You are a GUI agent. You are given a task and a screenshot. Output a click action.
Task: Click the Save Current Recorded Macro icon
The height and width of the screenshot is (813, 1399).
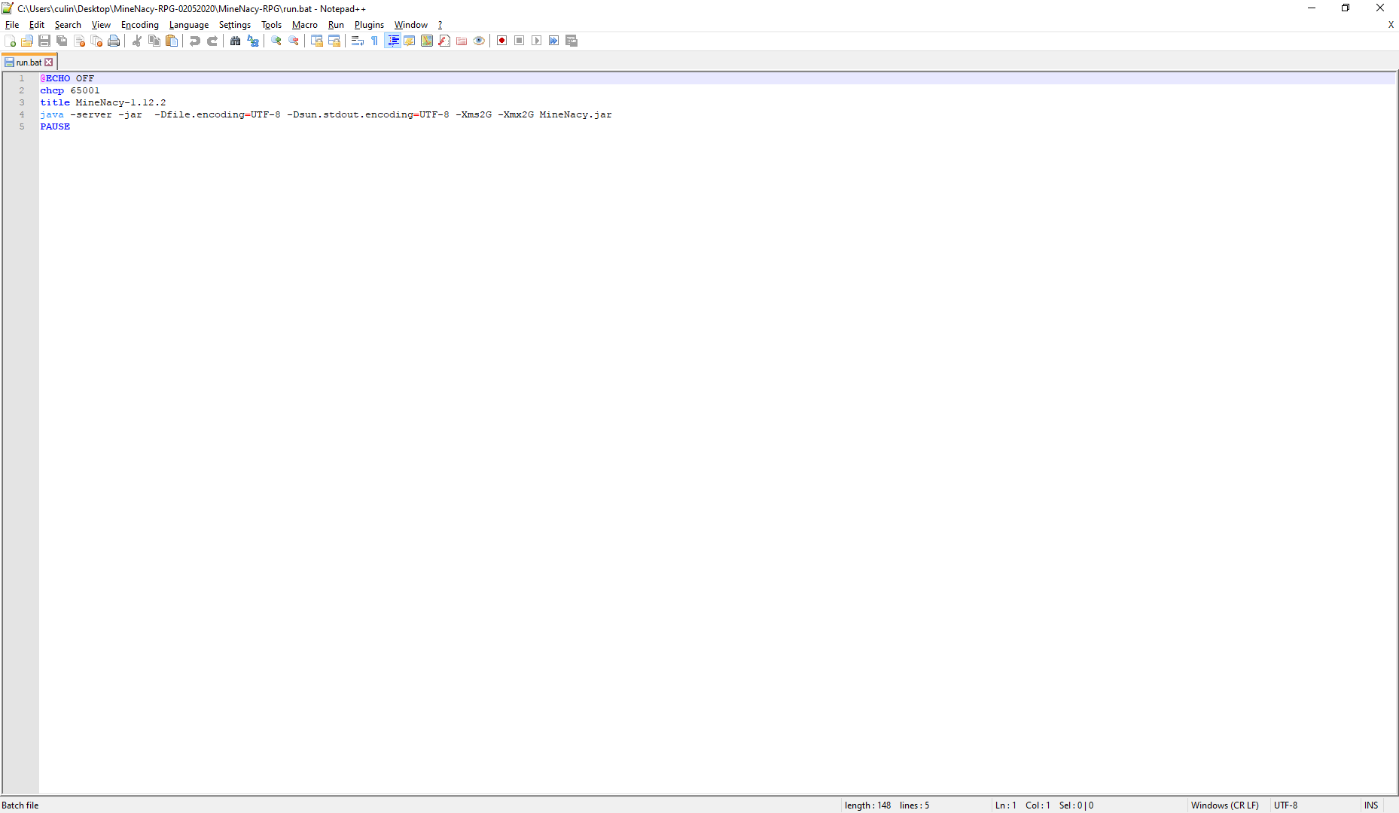point(571,41)
